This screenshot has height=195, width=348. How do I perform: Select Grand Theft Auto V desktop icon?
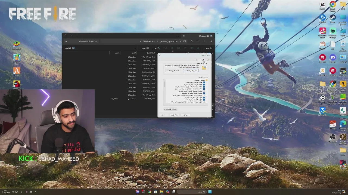(333, 99)
